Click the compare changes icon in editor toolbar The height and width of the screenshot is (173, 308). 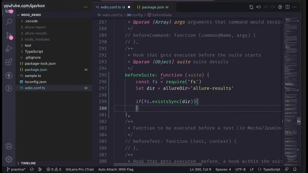(251, 7)
